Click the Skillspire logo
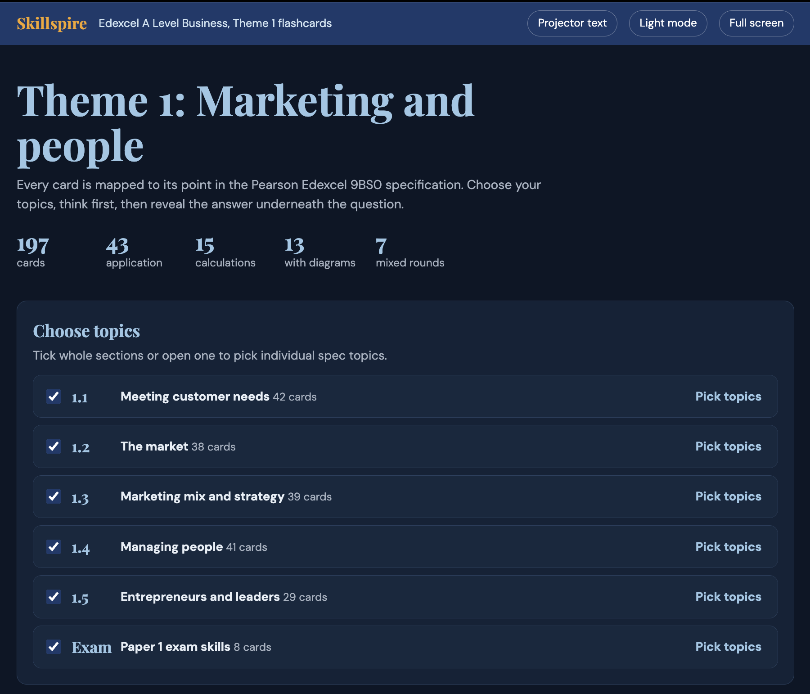The height and width of the screenshot is (694, 810). [x=52, y=23]
